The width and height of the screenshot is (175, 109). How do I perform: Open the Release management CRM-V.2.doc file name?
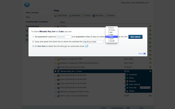[x=75, y=92]
